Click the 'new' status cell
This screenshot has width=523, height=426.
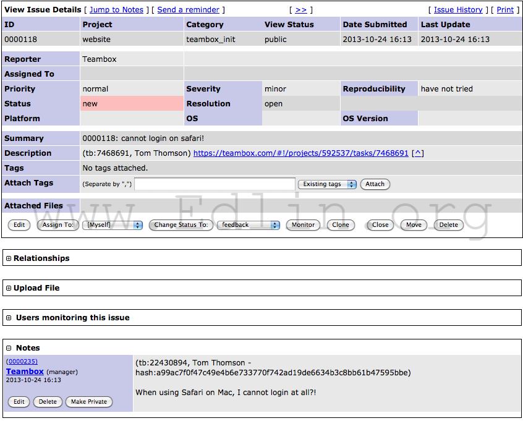pos(132,104)
